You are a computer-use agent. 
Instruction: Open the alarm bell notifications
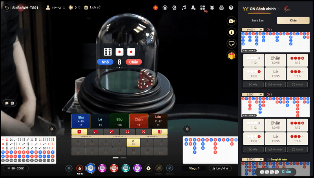coord(212,7)
